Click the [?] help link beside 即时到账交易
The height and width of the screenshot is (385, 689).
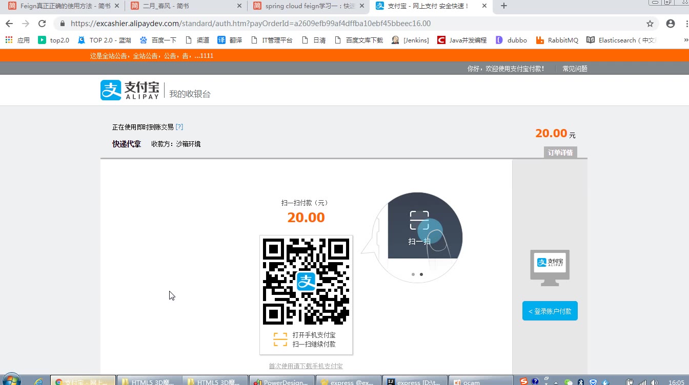[179, 127]
